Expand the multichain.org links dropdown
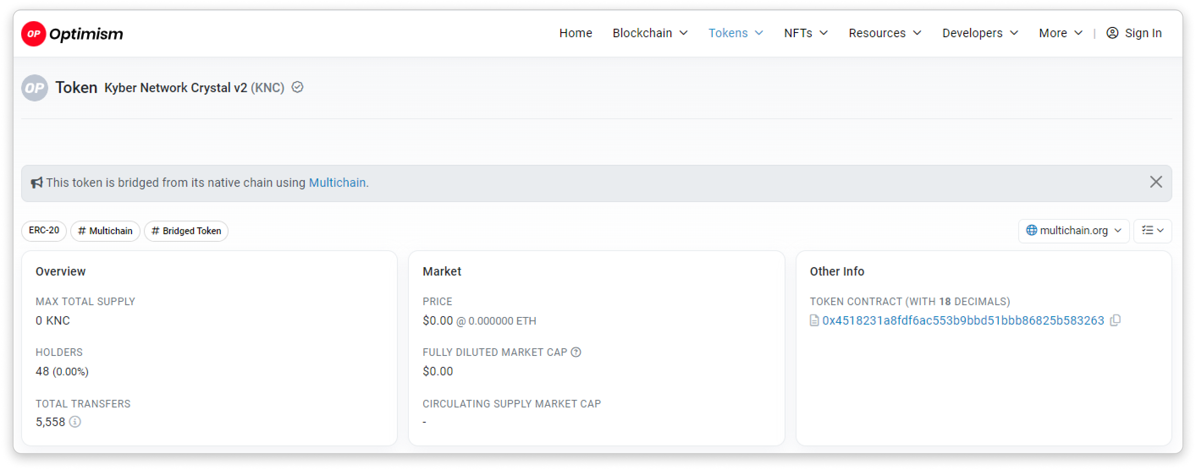The image size is (1196, 470). point(1073,230)
